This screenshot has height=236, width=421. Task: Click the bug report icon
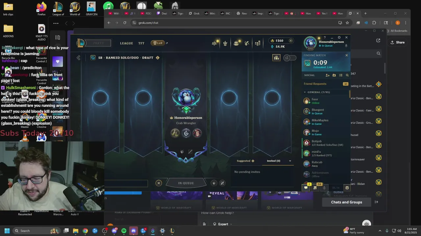(x=347, y=187)
